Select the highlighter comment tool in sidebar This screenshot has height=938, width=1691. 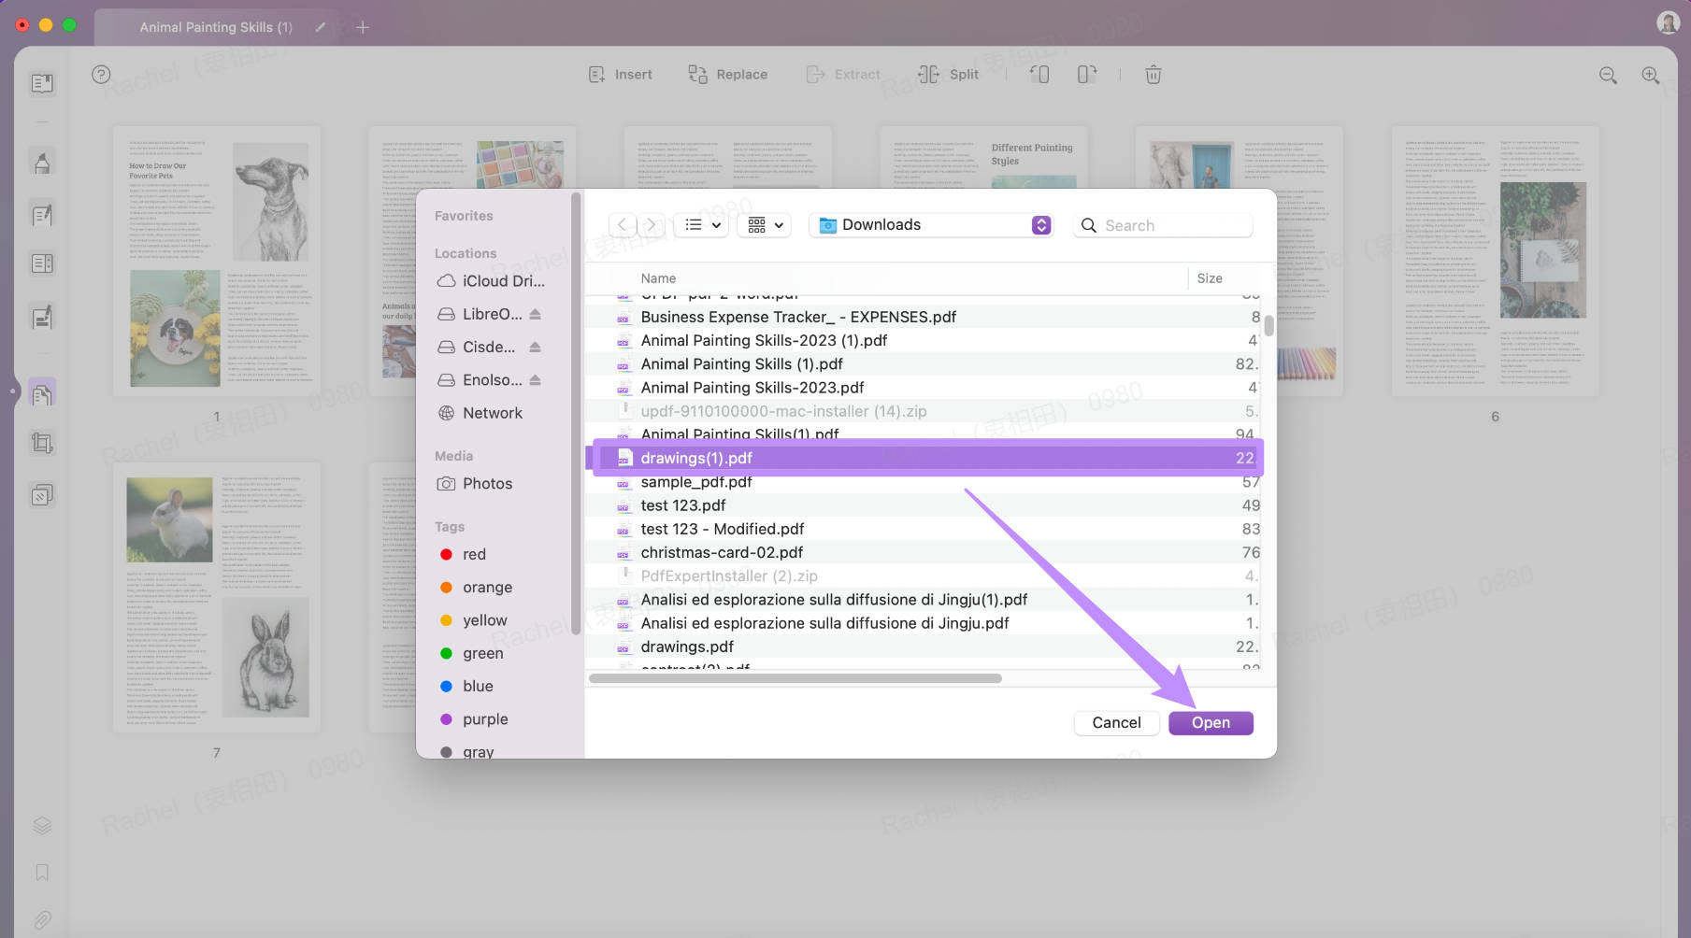tap(42, 163)
